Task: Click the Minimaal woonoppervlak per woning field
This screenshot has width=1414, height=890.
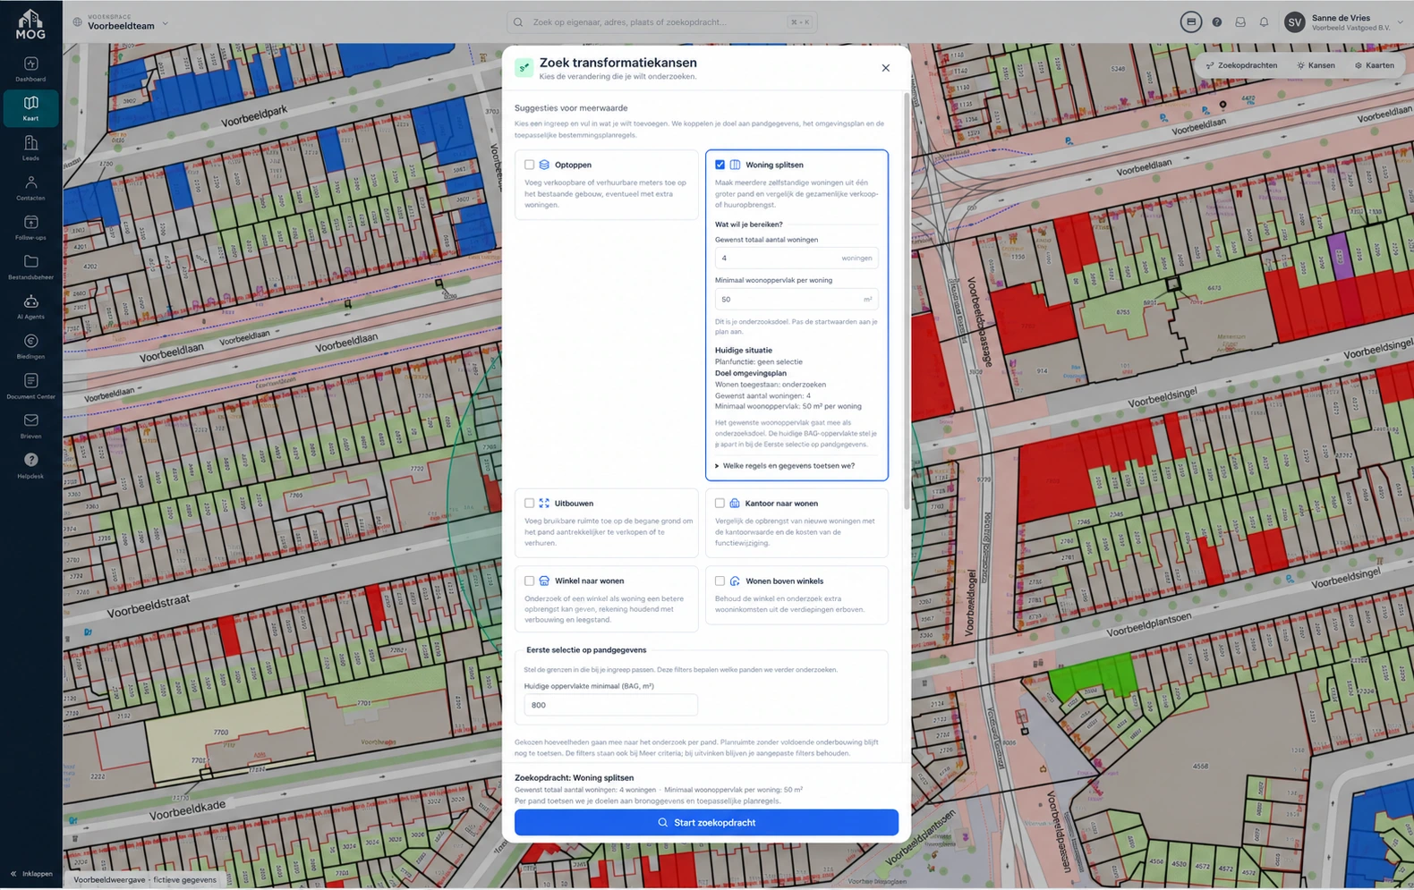Action: (x=796, y=299)
